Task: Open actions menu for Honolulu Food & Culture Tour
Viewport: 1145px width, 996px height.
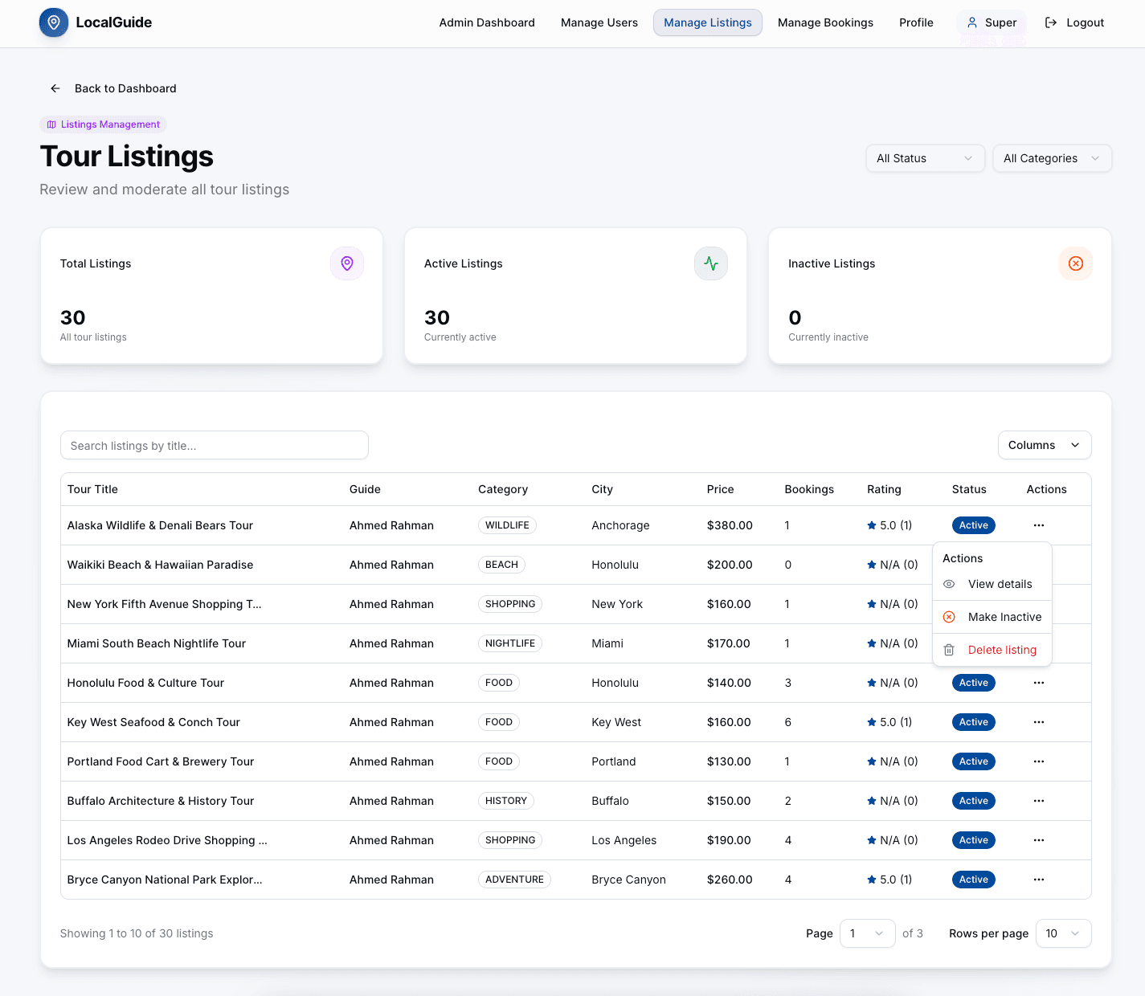Action: click(1038, 682)
